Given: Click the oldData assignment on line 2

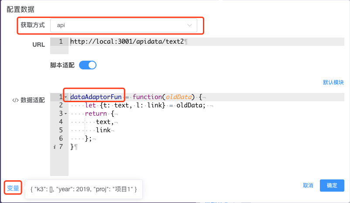Looking at the screenshot, I should (190, 105).
